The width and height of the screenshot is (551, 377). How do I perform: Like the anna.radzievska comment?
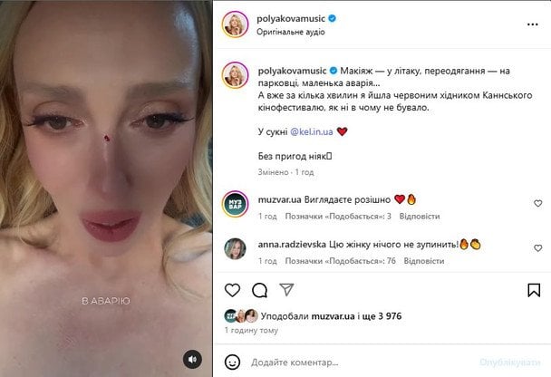(x=537, y=248)
